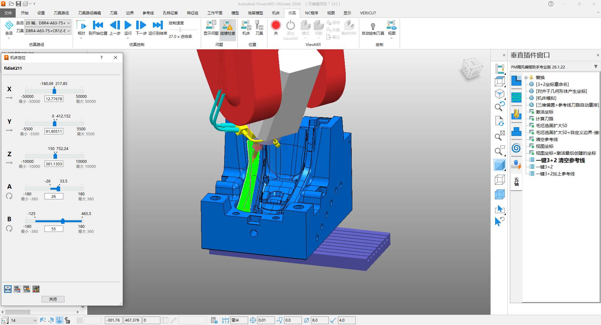601x325 pixels.
Task: Toggle ViewMill red on/off button
Action: pos(276,25)
